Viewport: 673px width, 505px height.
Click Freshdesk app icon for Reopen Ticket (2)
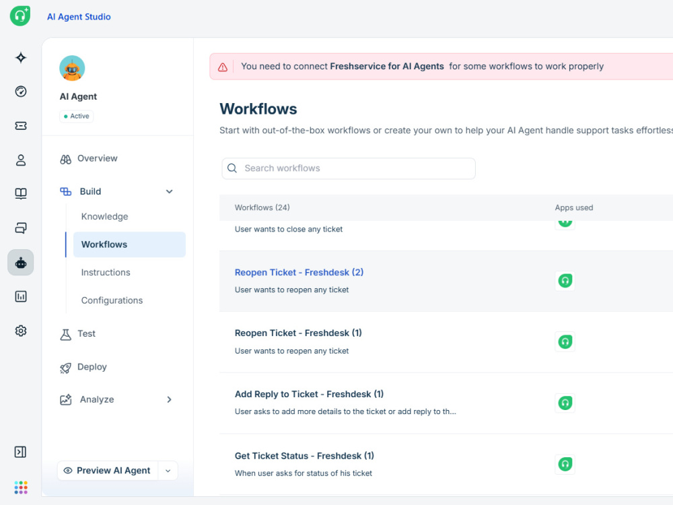pos(565,281)
